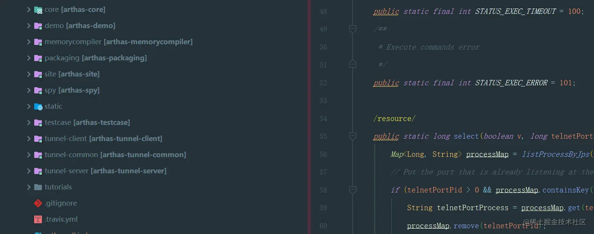Click the testcase module folder icon
The image size is (594, 234).
click(38, 122)
